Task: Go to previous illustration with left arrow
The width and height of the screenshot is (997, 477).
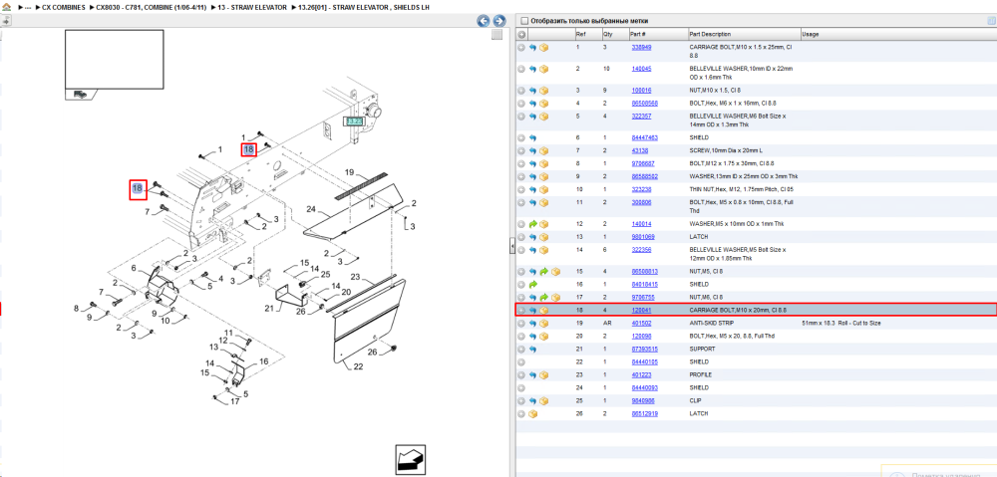Action: click(x=484, y=21)
